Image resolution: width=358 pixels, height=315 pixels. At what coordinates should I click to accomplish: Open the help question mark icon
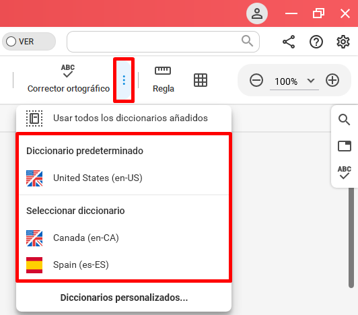click(316, 42)
